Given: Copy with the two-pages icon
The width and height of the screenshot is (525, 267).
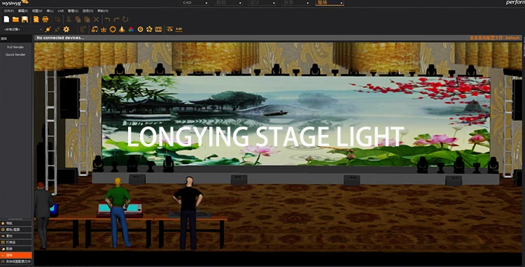Looking at the screenshot, I should pos(78,20).
